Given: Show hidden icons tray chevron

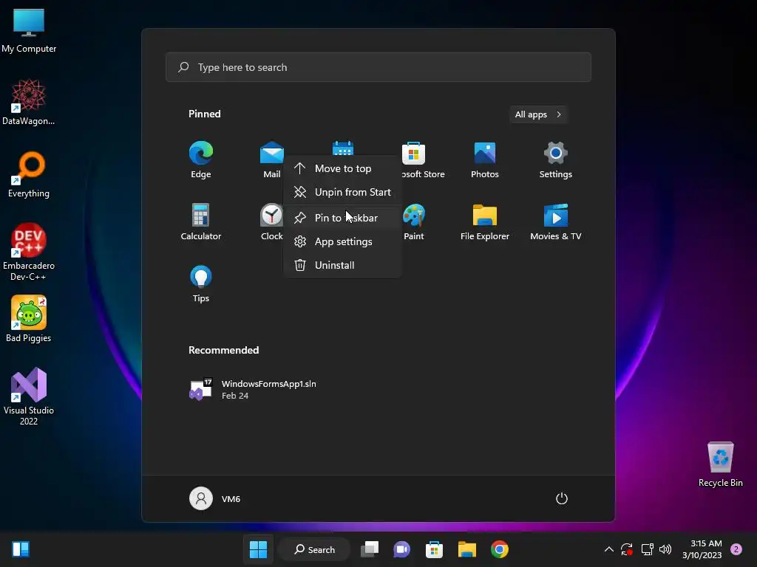Looking at the screenshot, I should tap(609, 549).
